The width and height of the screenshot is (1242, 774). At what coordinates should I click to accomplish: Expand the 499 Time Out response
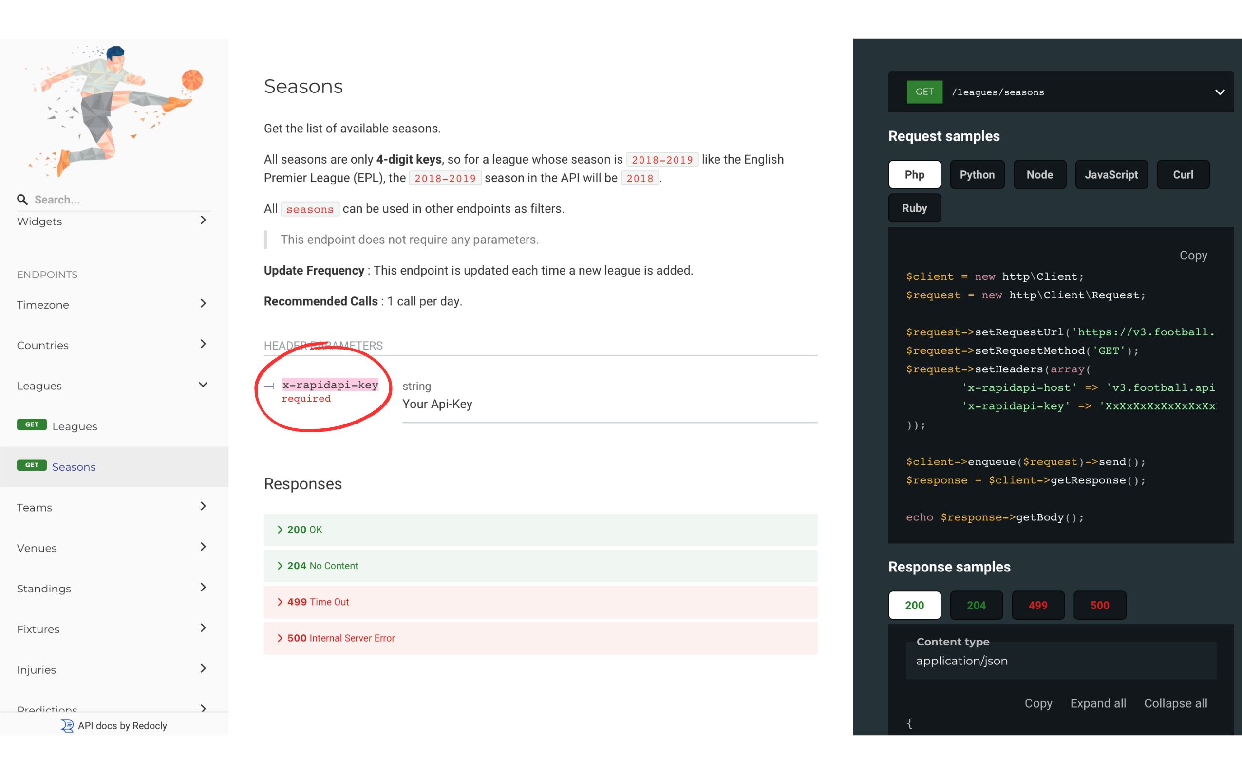pos(540,602)
